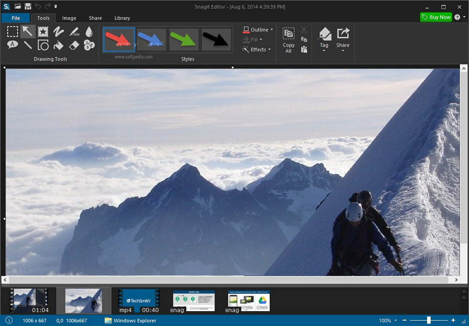This screenshot has width=469, height=326.
Task: Open the Helpful Tips snag thumbnail
Action: tap(193, 301)
